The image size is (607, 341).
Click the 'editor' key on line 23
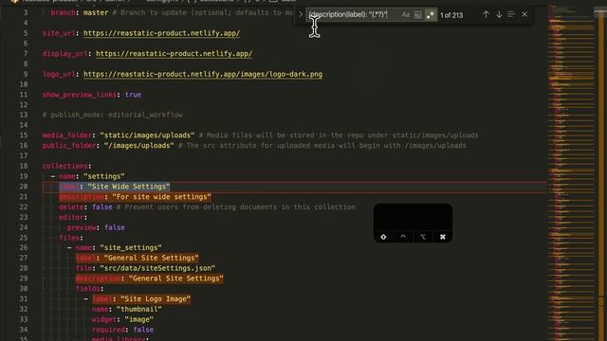click(x=71, y=217)
